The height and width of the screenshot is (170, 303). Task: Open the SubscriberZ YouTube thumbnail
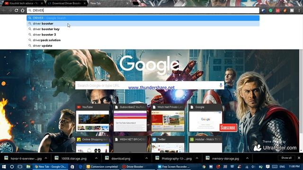tap(130, 118)
